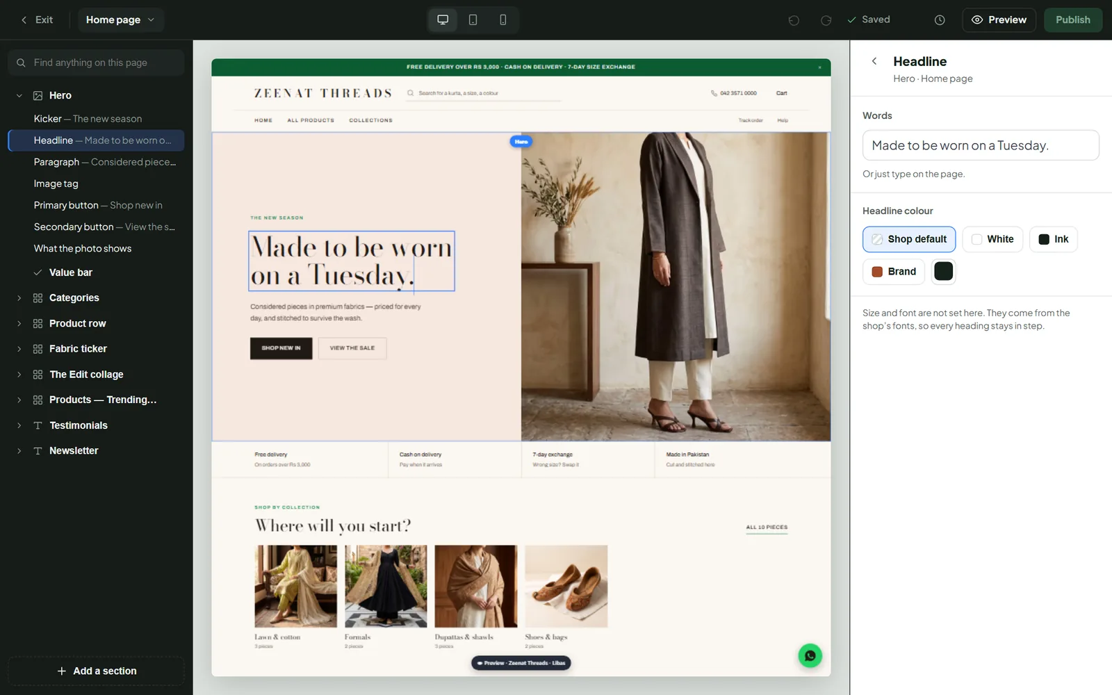1112x695 pixels.
Task: Click SHOP NEW IN button in canvas
Action: [281, 348]
